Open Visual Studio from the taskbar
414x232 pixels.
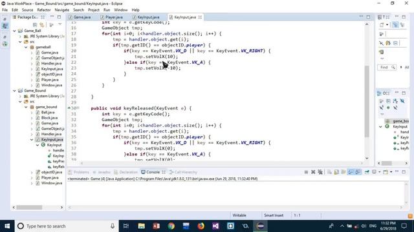click(215, 226)
